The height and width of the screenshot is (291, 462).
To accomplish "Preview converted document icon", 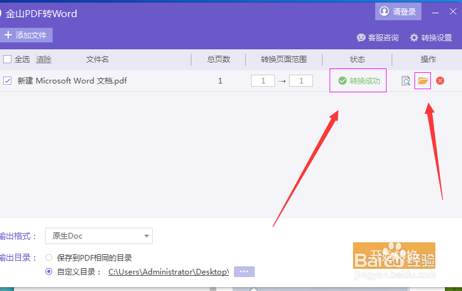I will 406,80.
